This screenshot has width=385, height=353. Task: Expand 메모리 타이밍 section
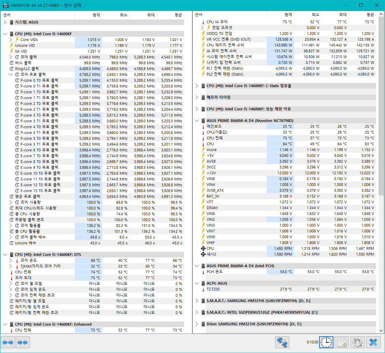tap(197, 97)
